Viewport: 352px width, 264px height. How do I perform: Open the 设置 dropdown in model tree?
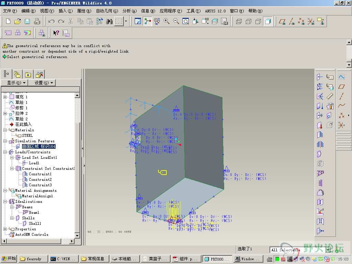[x=42, y=82]
